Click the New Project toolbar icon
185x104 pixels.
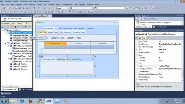click(3, 8)
